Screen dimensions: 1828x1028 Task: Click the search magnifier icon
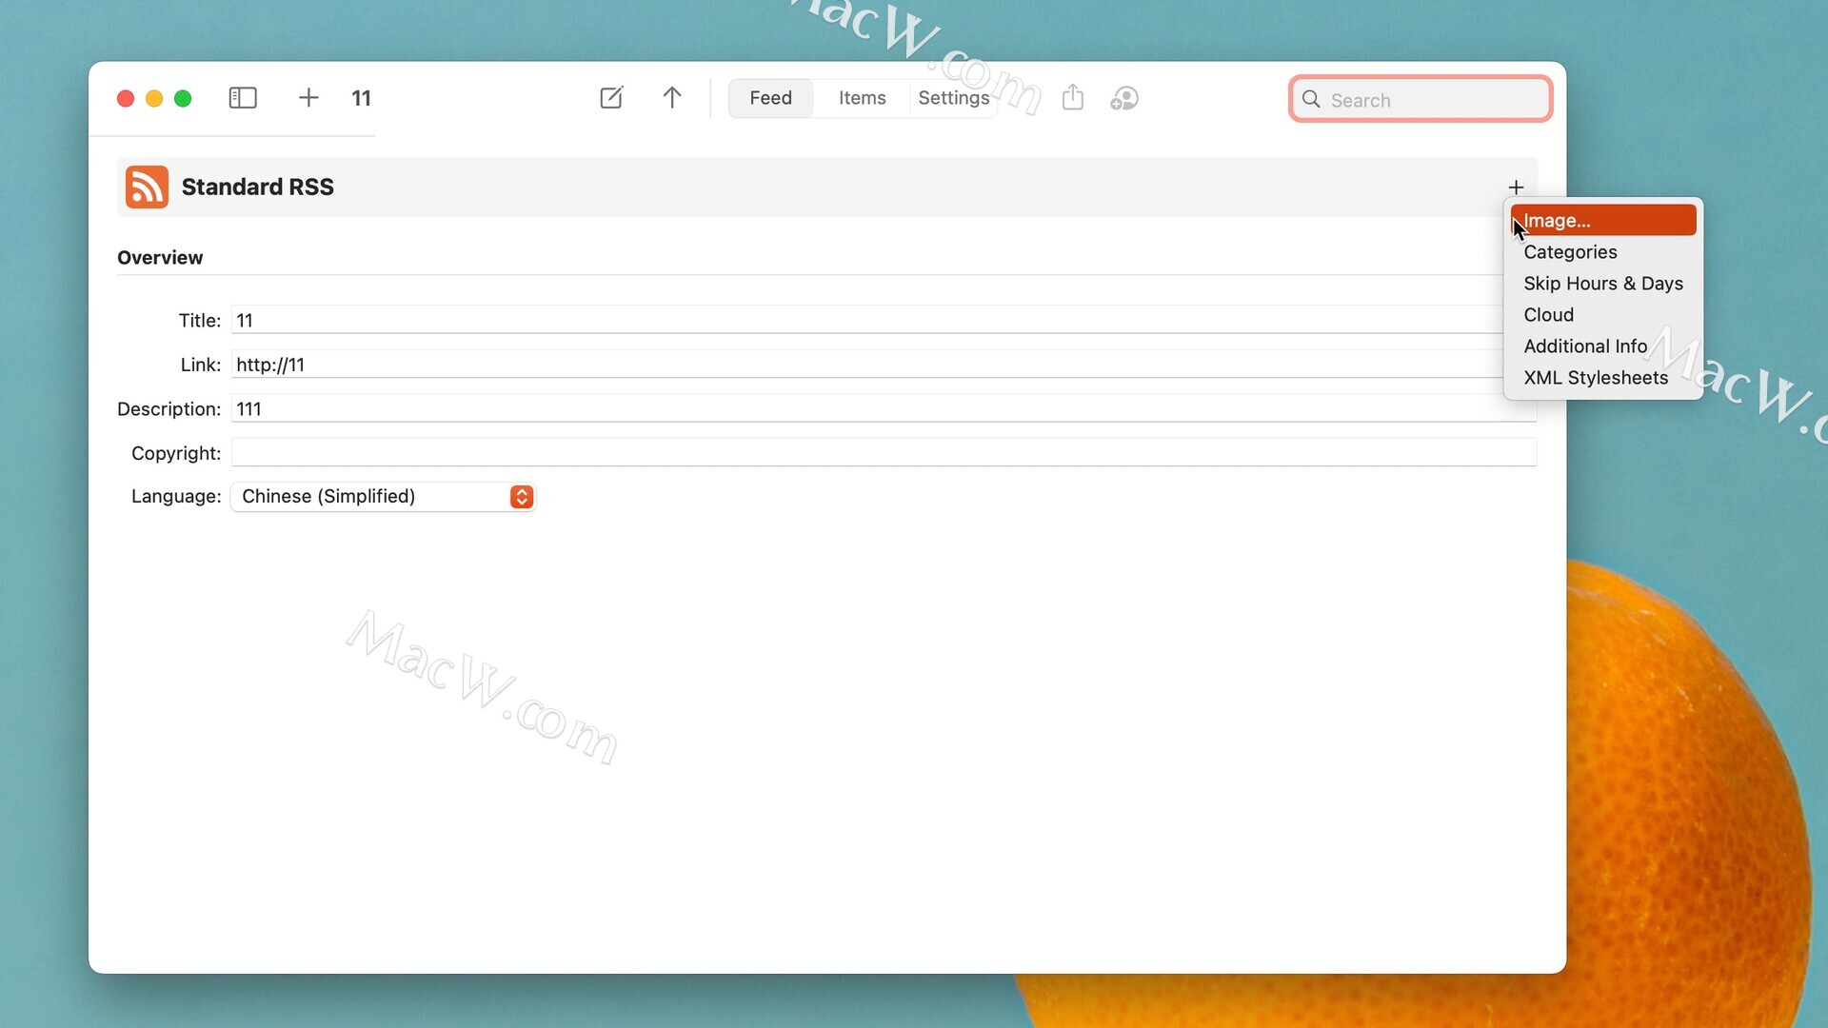(x=1311, y=99)
